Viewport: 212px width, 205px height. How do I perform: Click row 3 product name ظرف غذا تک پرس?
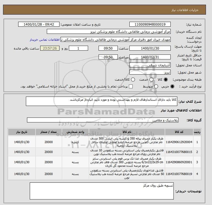tap(127, 162)
